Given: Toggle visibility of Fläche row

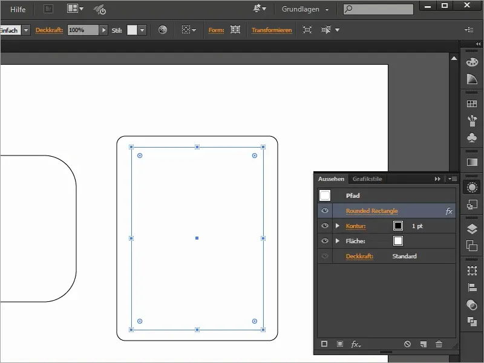Looking at the screenshot, I should [325, 241].
